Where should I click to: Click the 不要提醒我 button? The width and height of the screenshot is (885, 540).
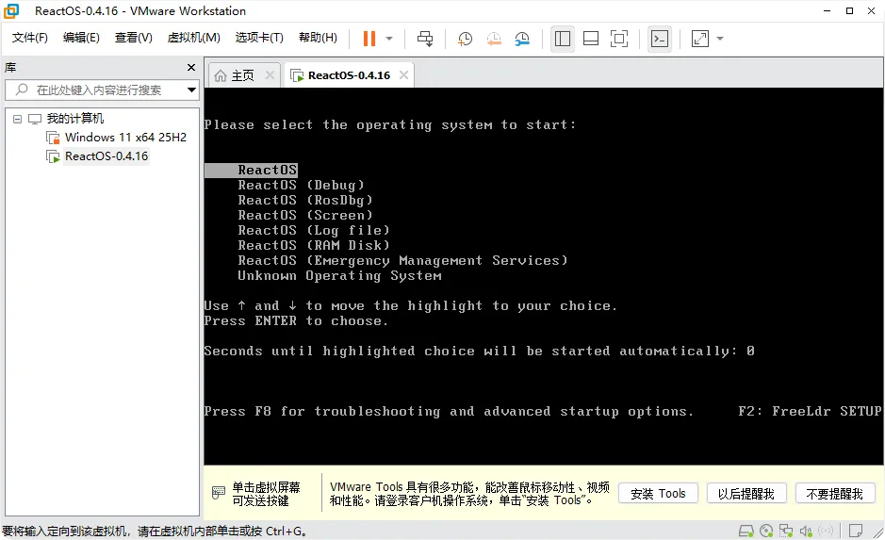coord(835,494)
